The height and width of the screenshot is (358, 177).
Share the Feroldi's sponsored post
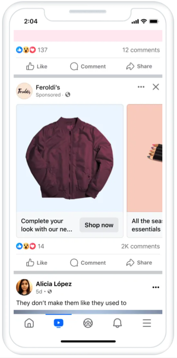(139, 263)
